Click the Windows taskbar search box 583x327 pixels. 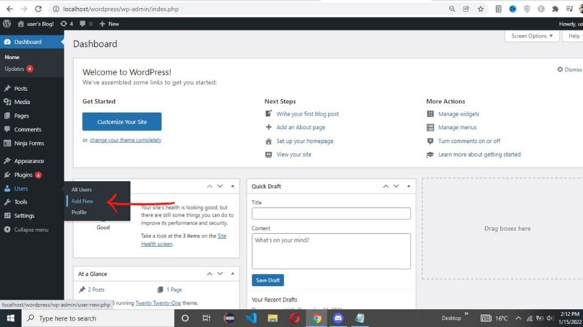(x=98, y=318)
